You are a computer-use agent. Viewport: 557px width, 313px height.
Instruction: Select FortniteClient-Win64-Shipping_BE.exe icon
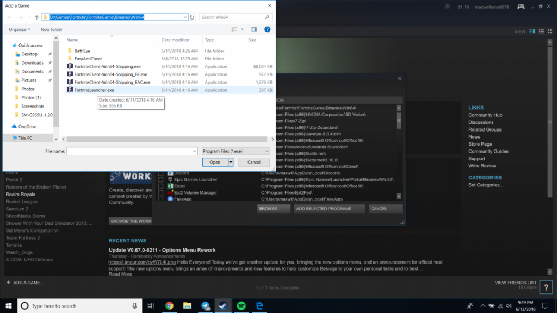click(x=70, y=74)
